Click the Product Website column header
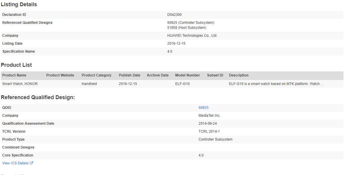344x175 pixels. coord(60,75)
